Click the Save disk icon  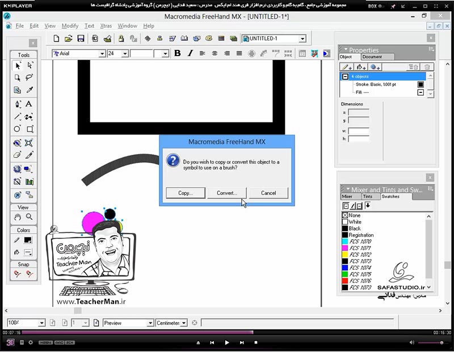point(81,39)
